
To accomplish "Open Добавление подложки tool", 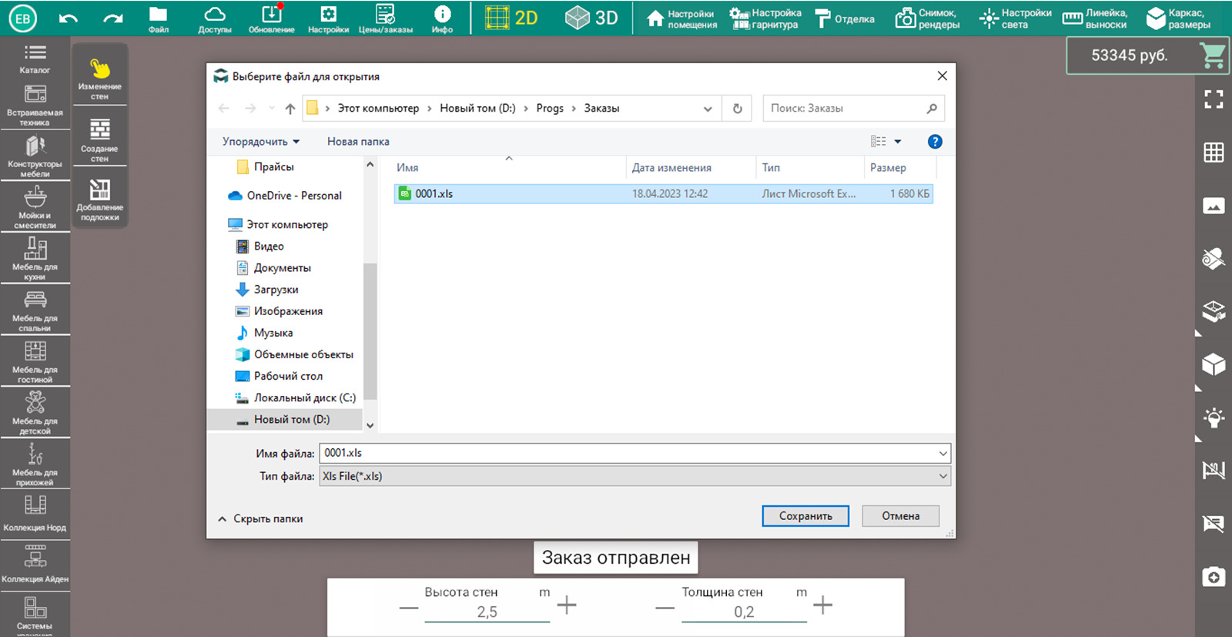I will point(99,199).
